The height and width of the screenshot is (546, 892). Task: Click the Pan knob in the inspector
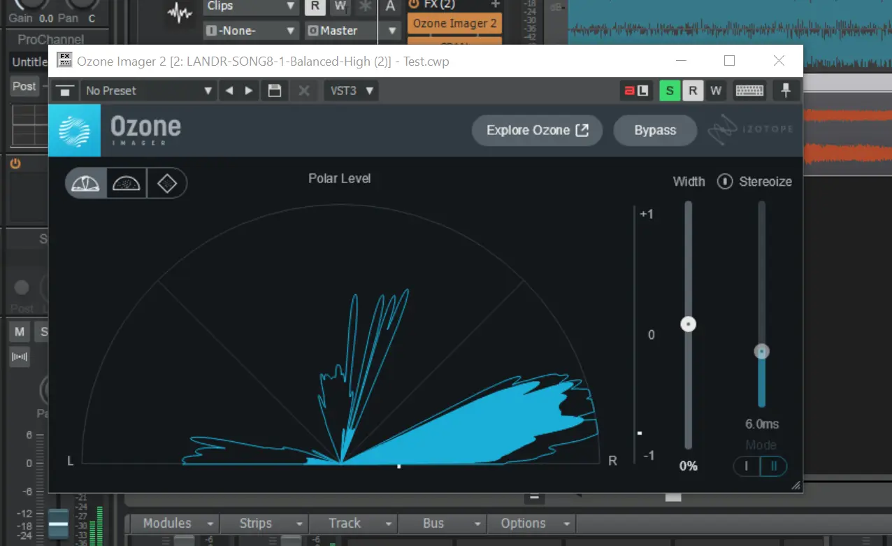point(82,4)
